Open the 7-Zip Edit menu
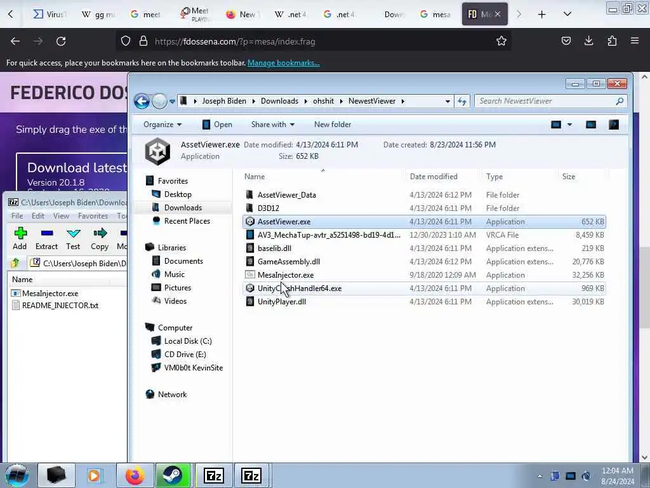This screenshot has width=650, height=488. pos(37,216)
